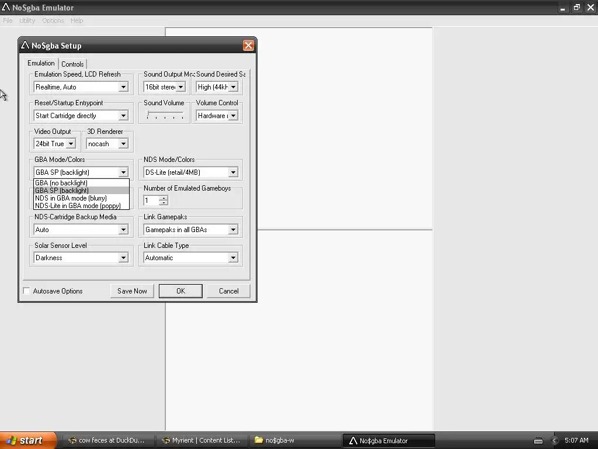The width and height of the screenshot is (598, 449).
Task: Open the Options menu
Action: (x=53, y=20)
